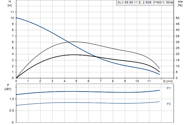Viewport: 187px width, 125px height.
Task: Click value 25 on the eta axis
Action: click(x=177, y=48)
